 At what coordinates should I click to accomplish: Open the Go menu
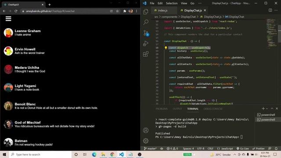(192, 3)
